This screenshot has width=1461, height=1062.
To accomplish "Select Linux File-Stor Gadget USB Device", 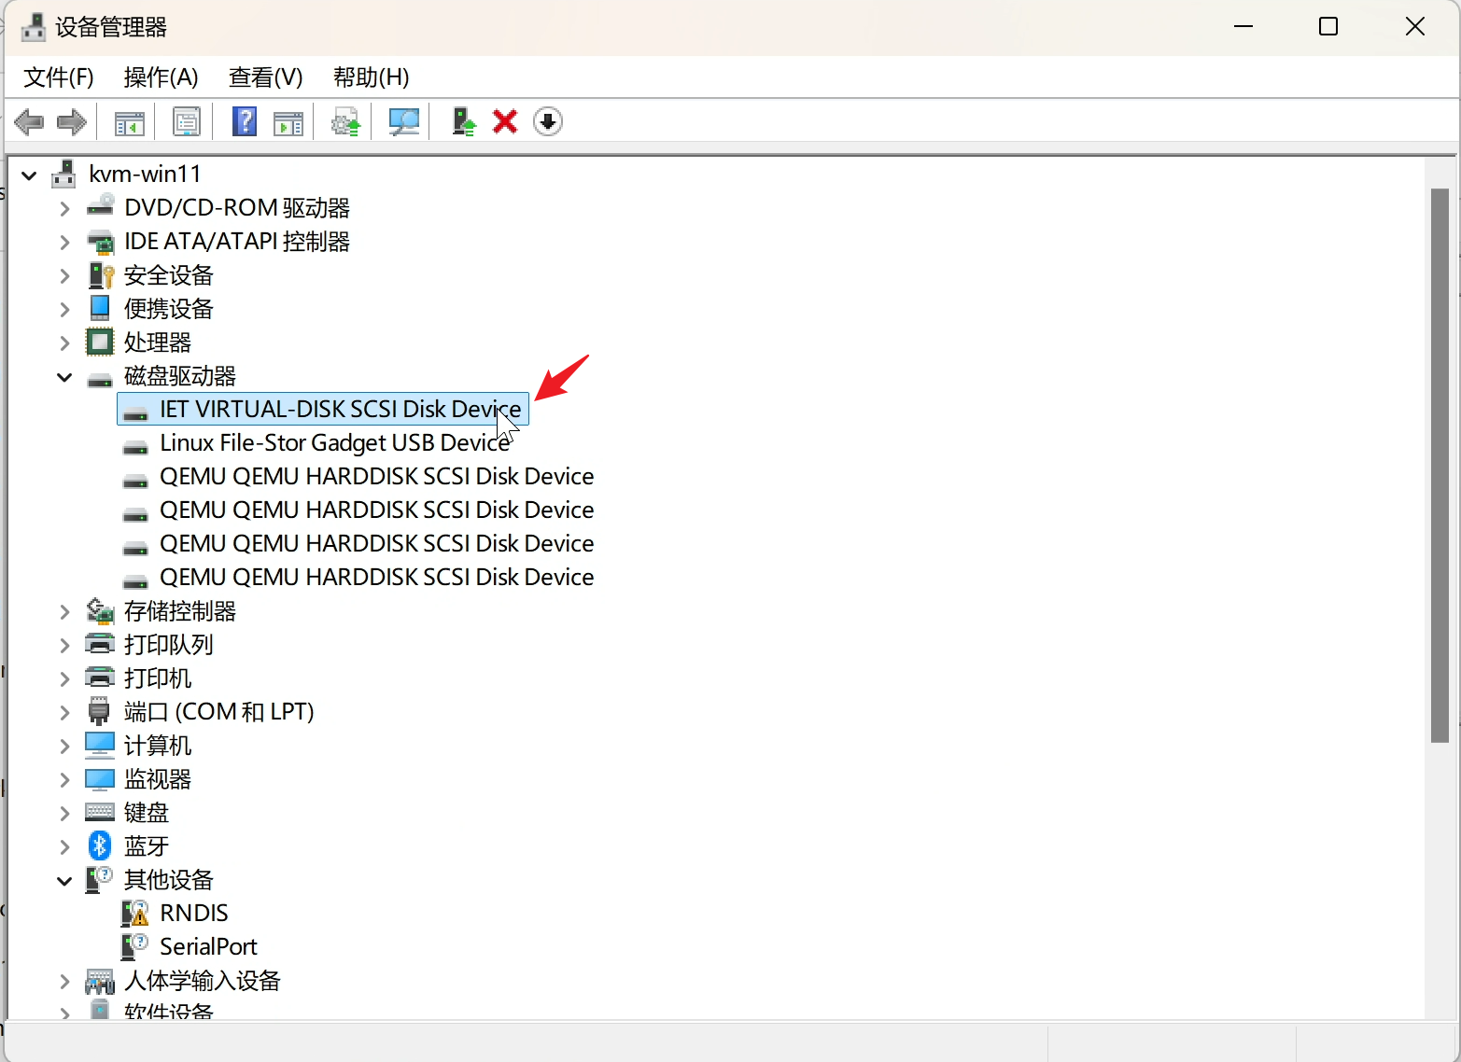I will click(334, 443).
